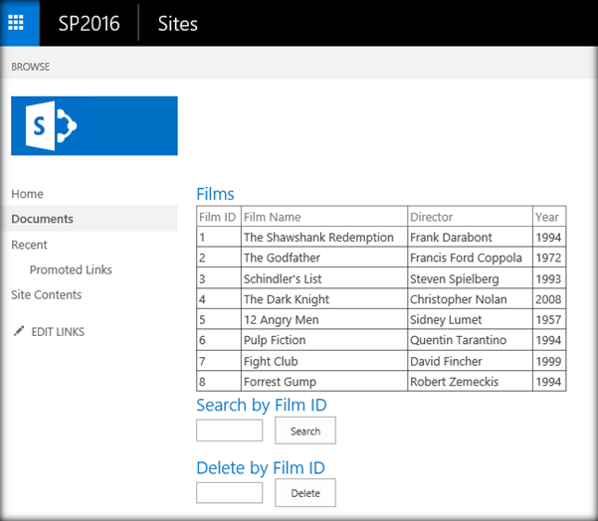Open Documents in the left navigation
598x521 pixels.
(x=43, y=219)
